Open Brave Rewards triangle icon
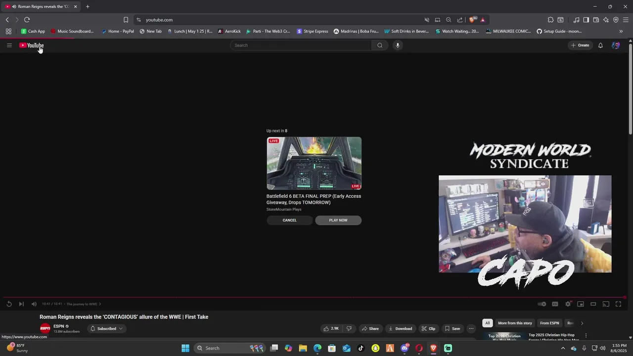 483,20
